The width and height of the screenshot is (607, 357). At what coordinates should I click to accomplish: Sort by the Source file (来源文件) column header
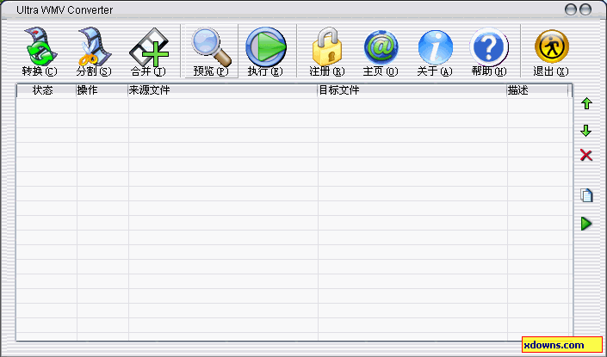(x=223, y=90)
